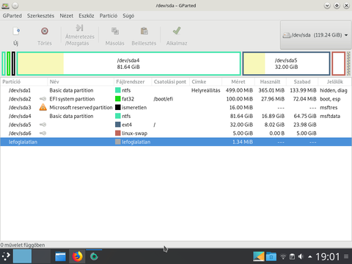Select the lefoglalatlan unallocated row

coord(176,142)
